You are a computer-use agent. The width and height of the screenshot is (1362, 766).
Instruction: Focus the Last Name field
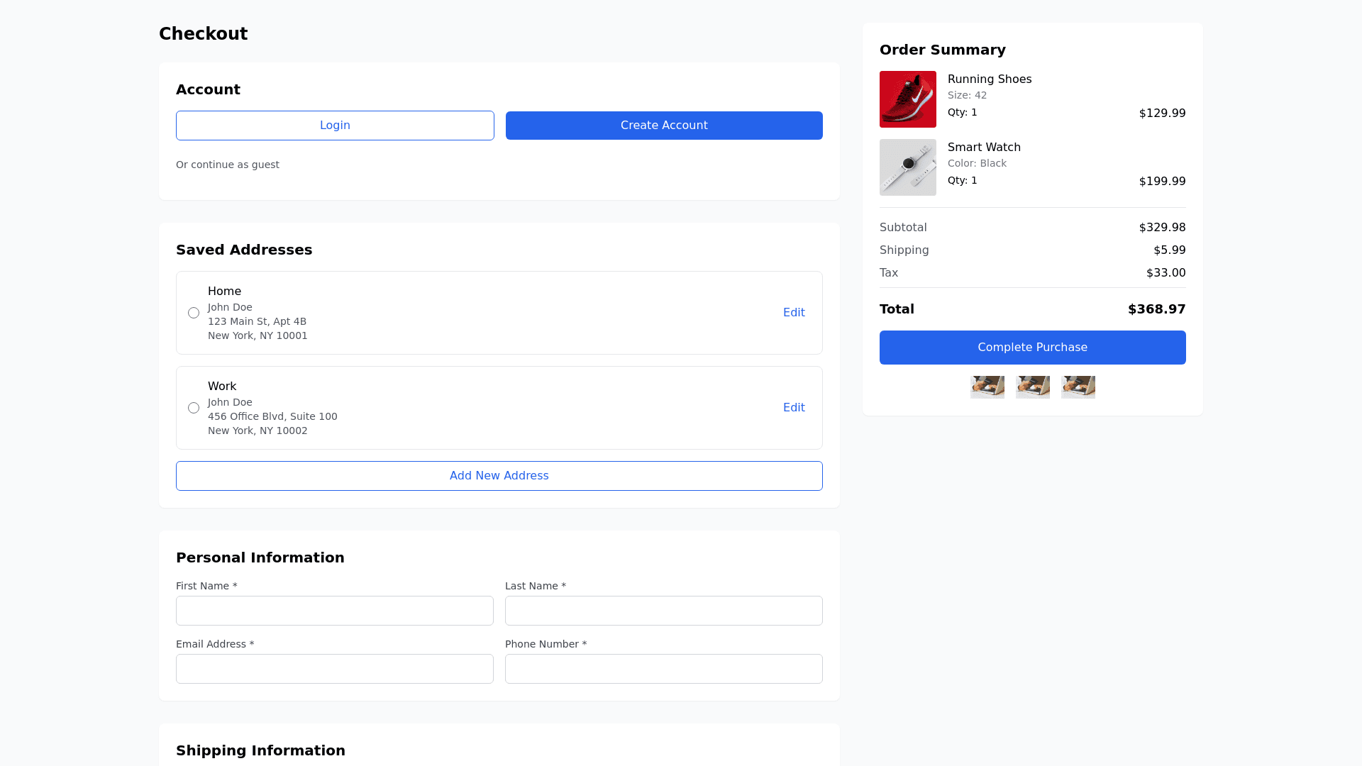click(x=663, y=611)
